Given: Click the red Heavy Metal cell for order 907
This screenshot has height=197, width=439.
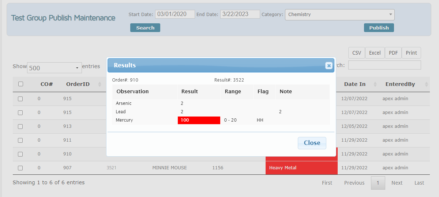Looking at the screenshot, I should (x=301, y=168).
